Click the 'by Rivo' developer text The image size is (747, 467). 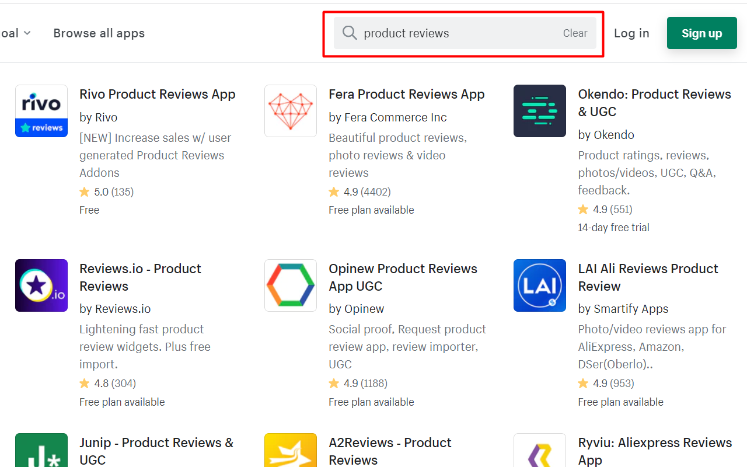point(99,117)
